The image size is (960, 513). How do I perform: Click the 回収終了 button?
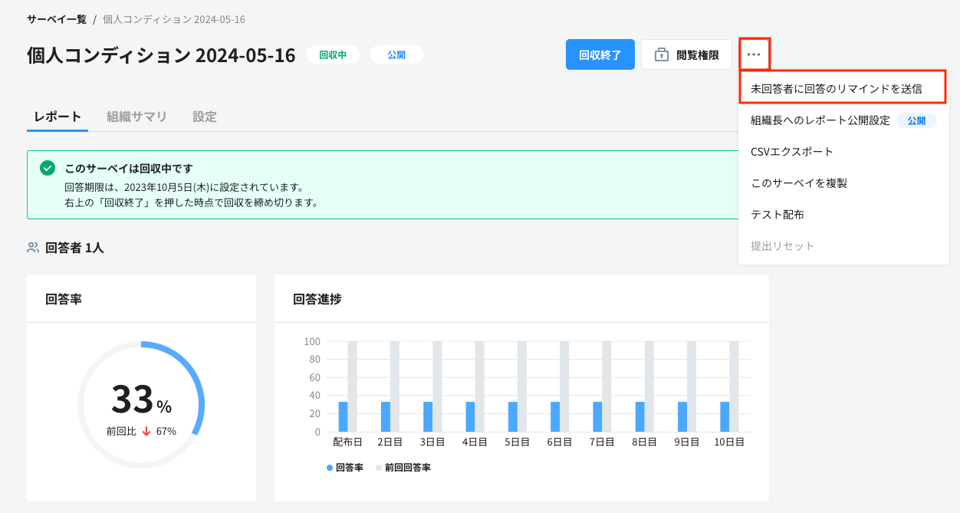coord(600,54)
